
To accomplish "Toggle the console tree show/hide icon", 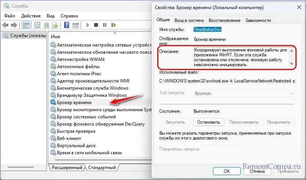I will point(26,25).
